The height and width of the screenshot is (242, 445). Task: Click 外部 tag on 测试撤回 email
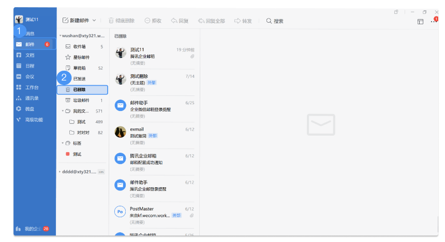coord(153,136)
